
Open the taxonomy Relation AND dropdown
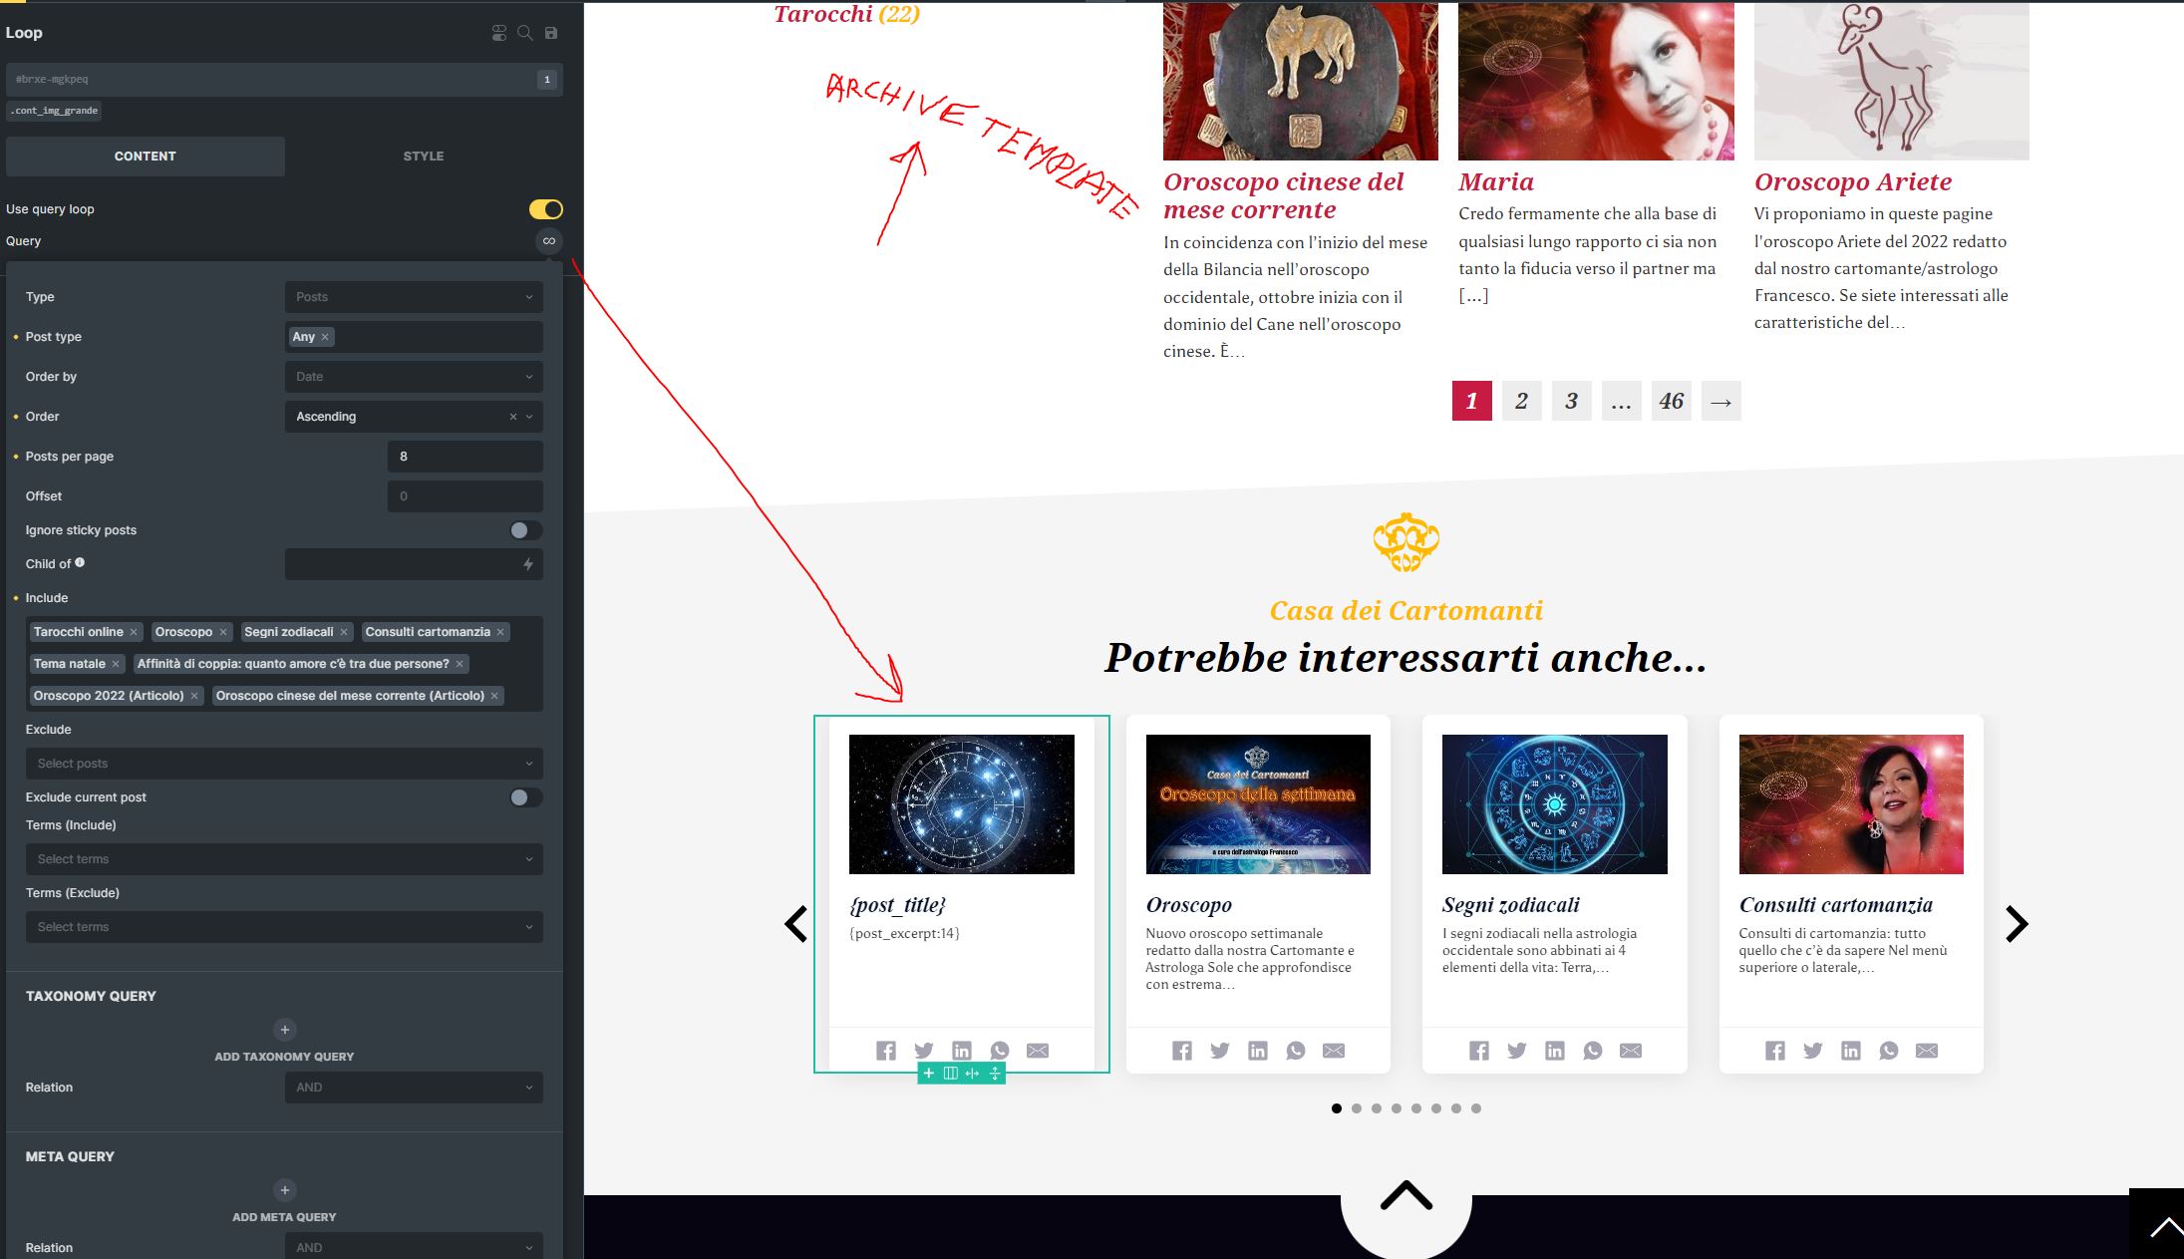[x=414, y=1088]
